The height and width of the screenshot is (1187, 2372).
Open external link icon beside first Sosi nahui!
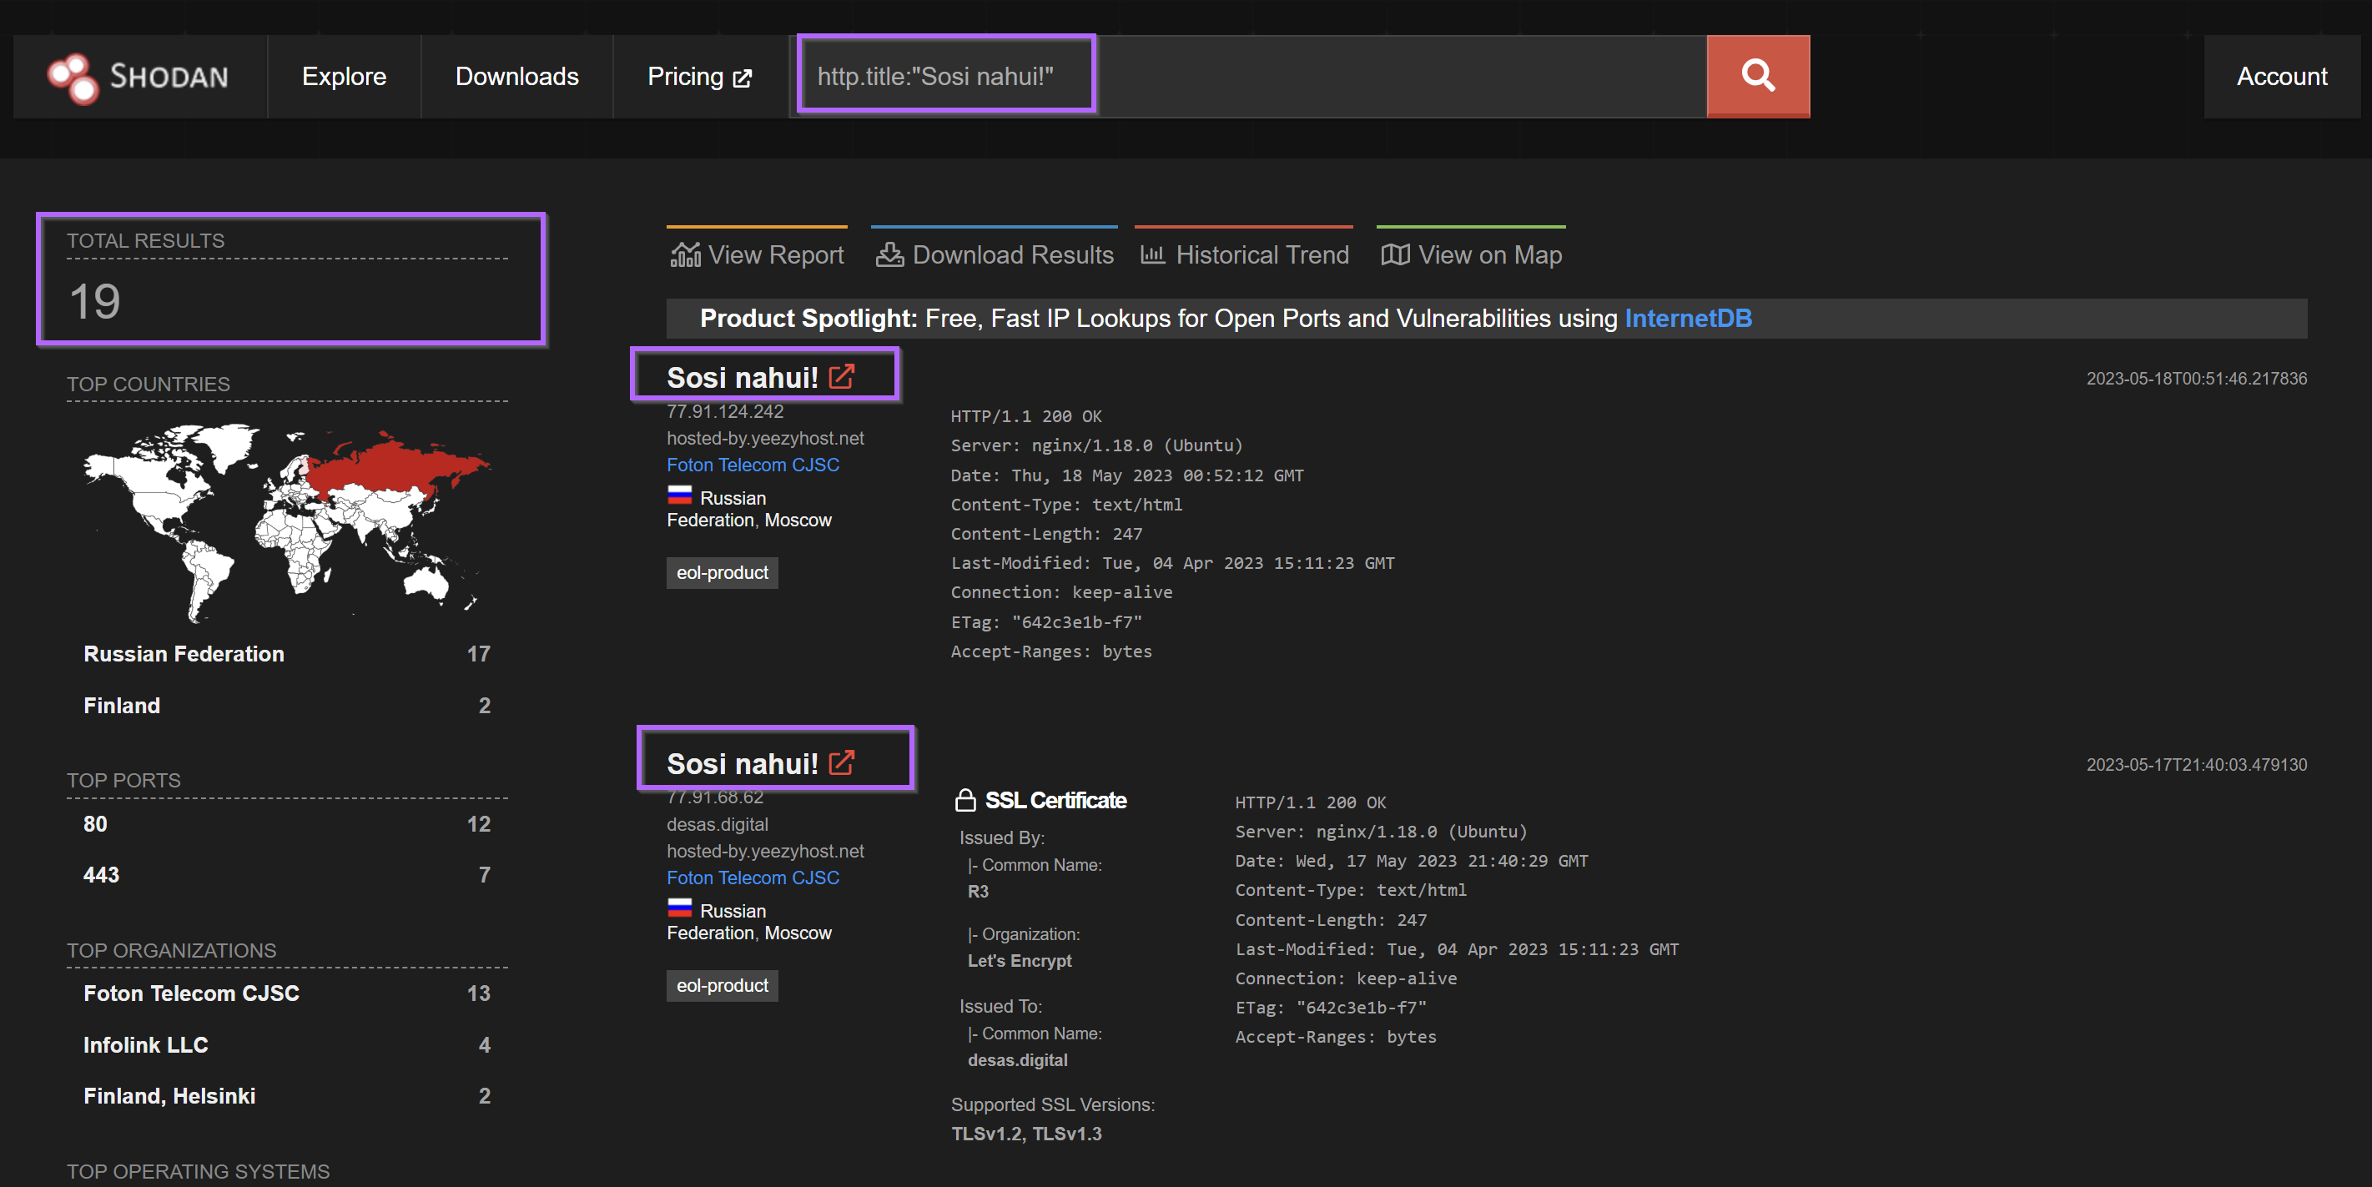842,375
